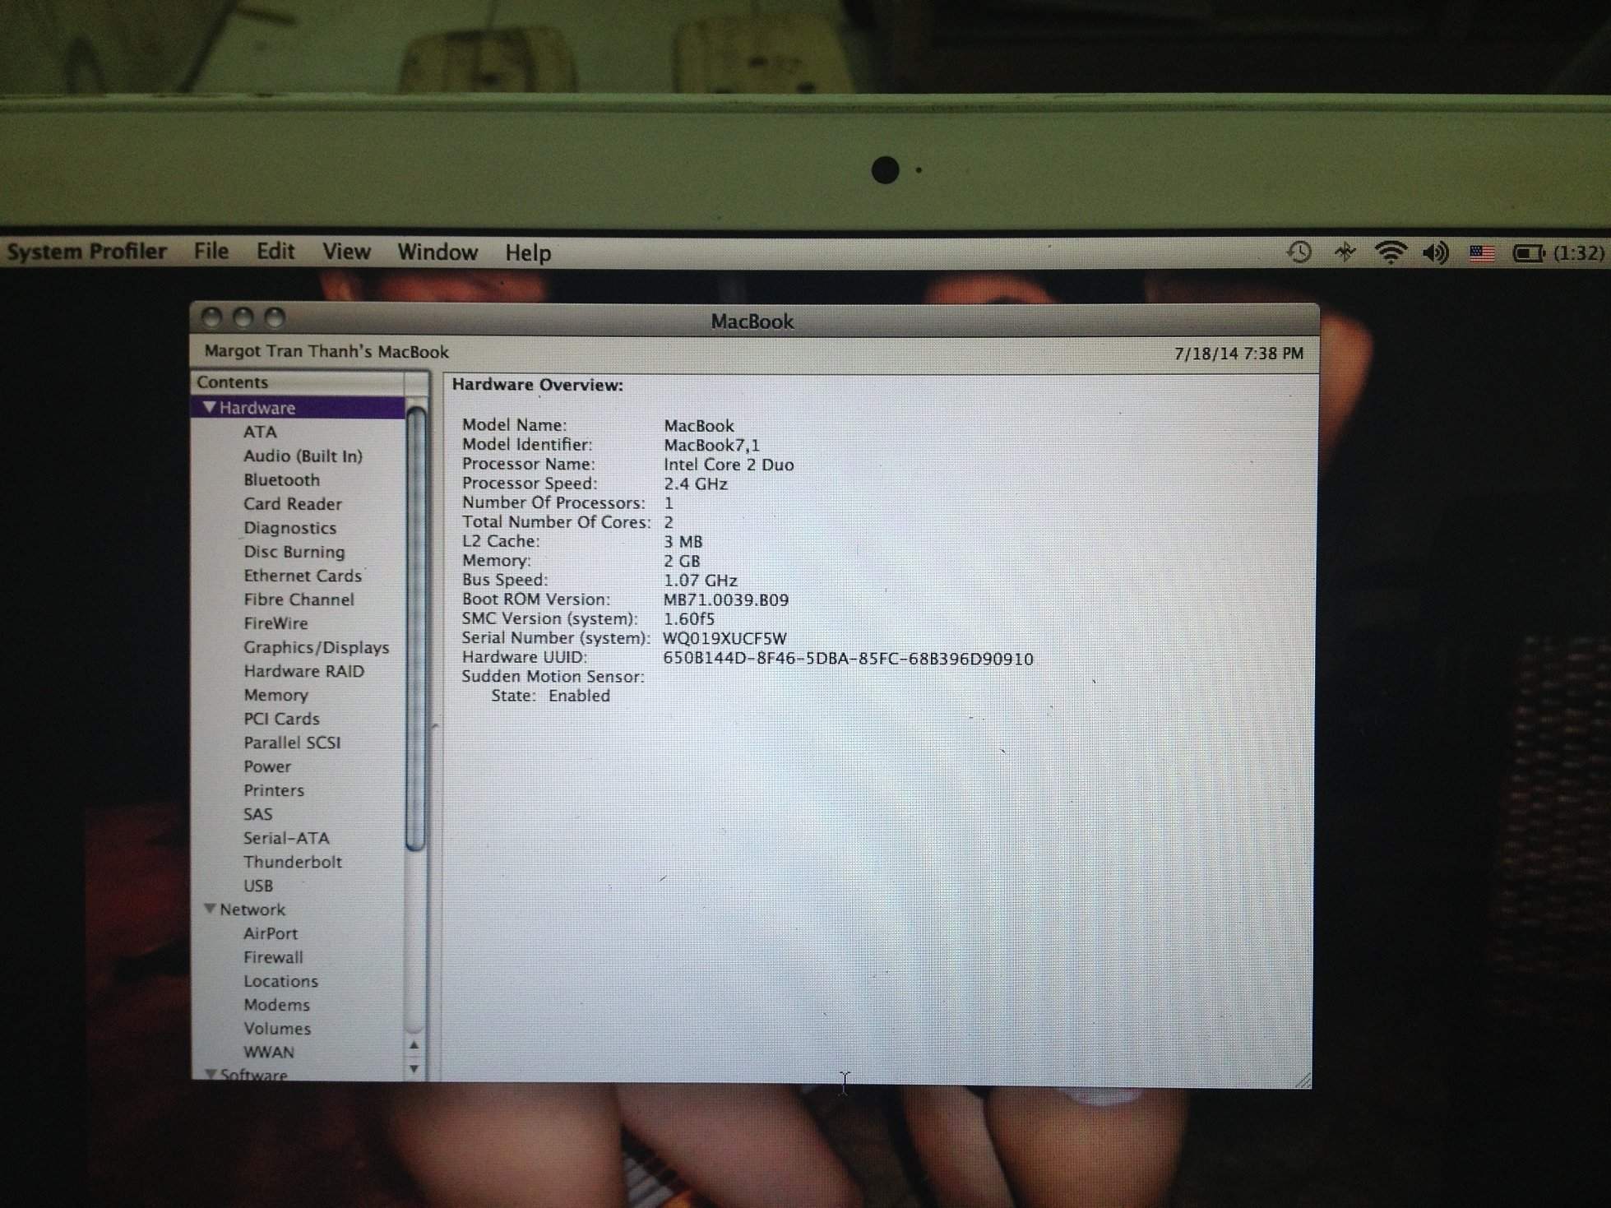
Task: Click the battery status icon
Action: pos(1529,253)
